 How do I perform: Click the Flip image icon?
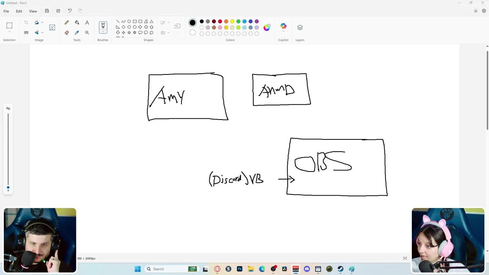[37, 32]
